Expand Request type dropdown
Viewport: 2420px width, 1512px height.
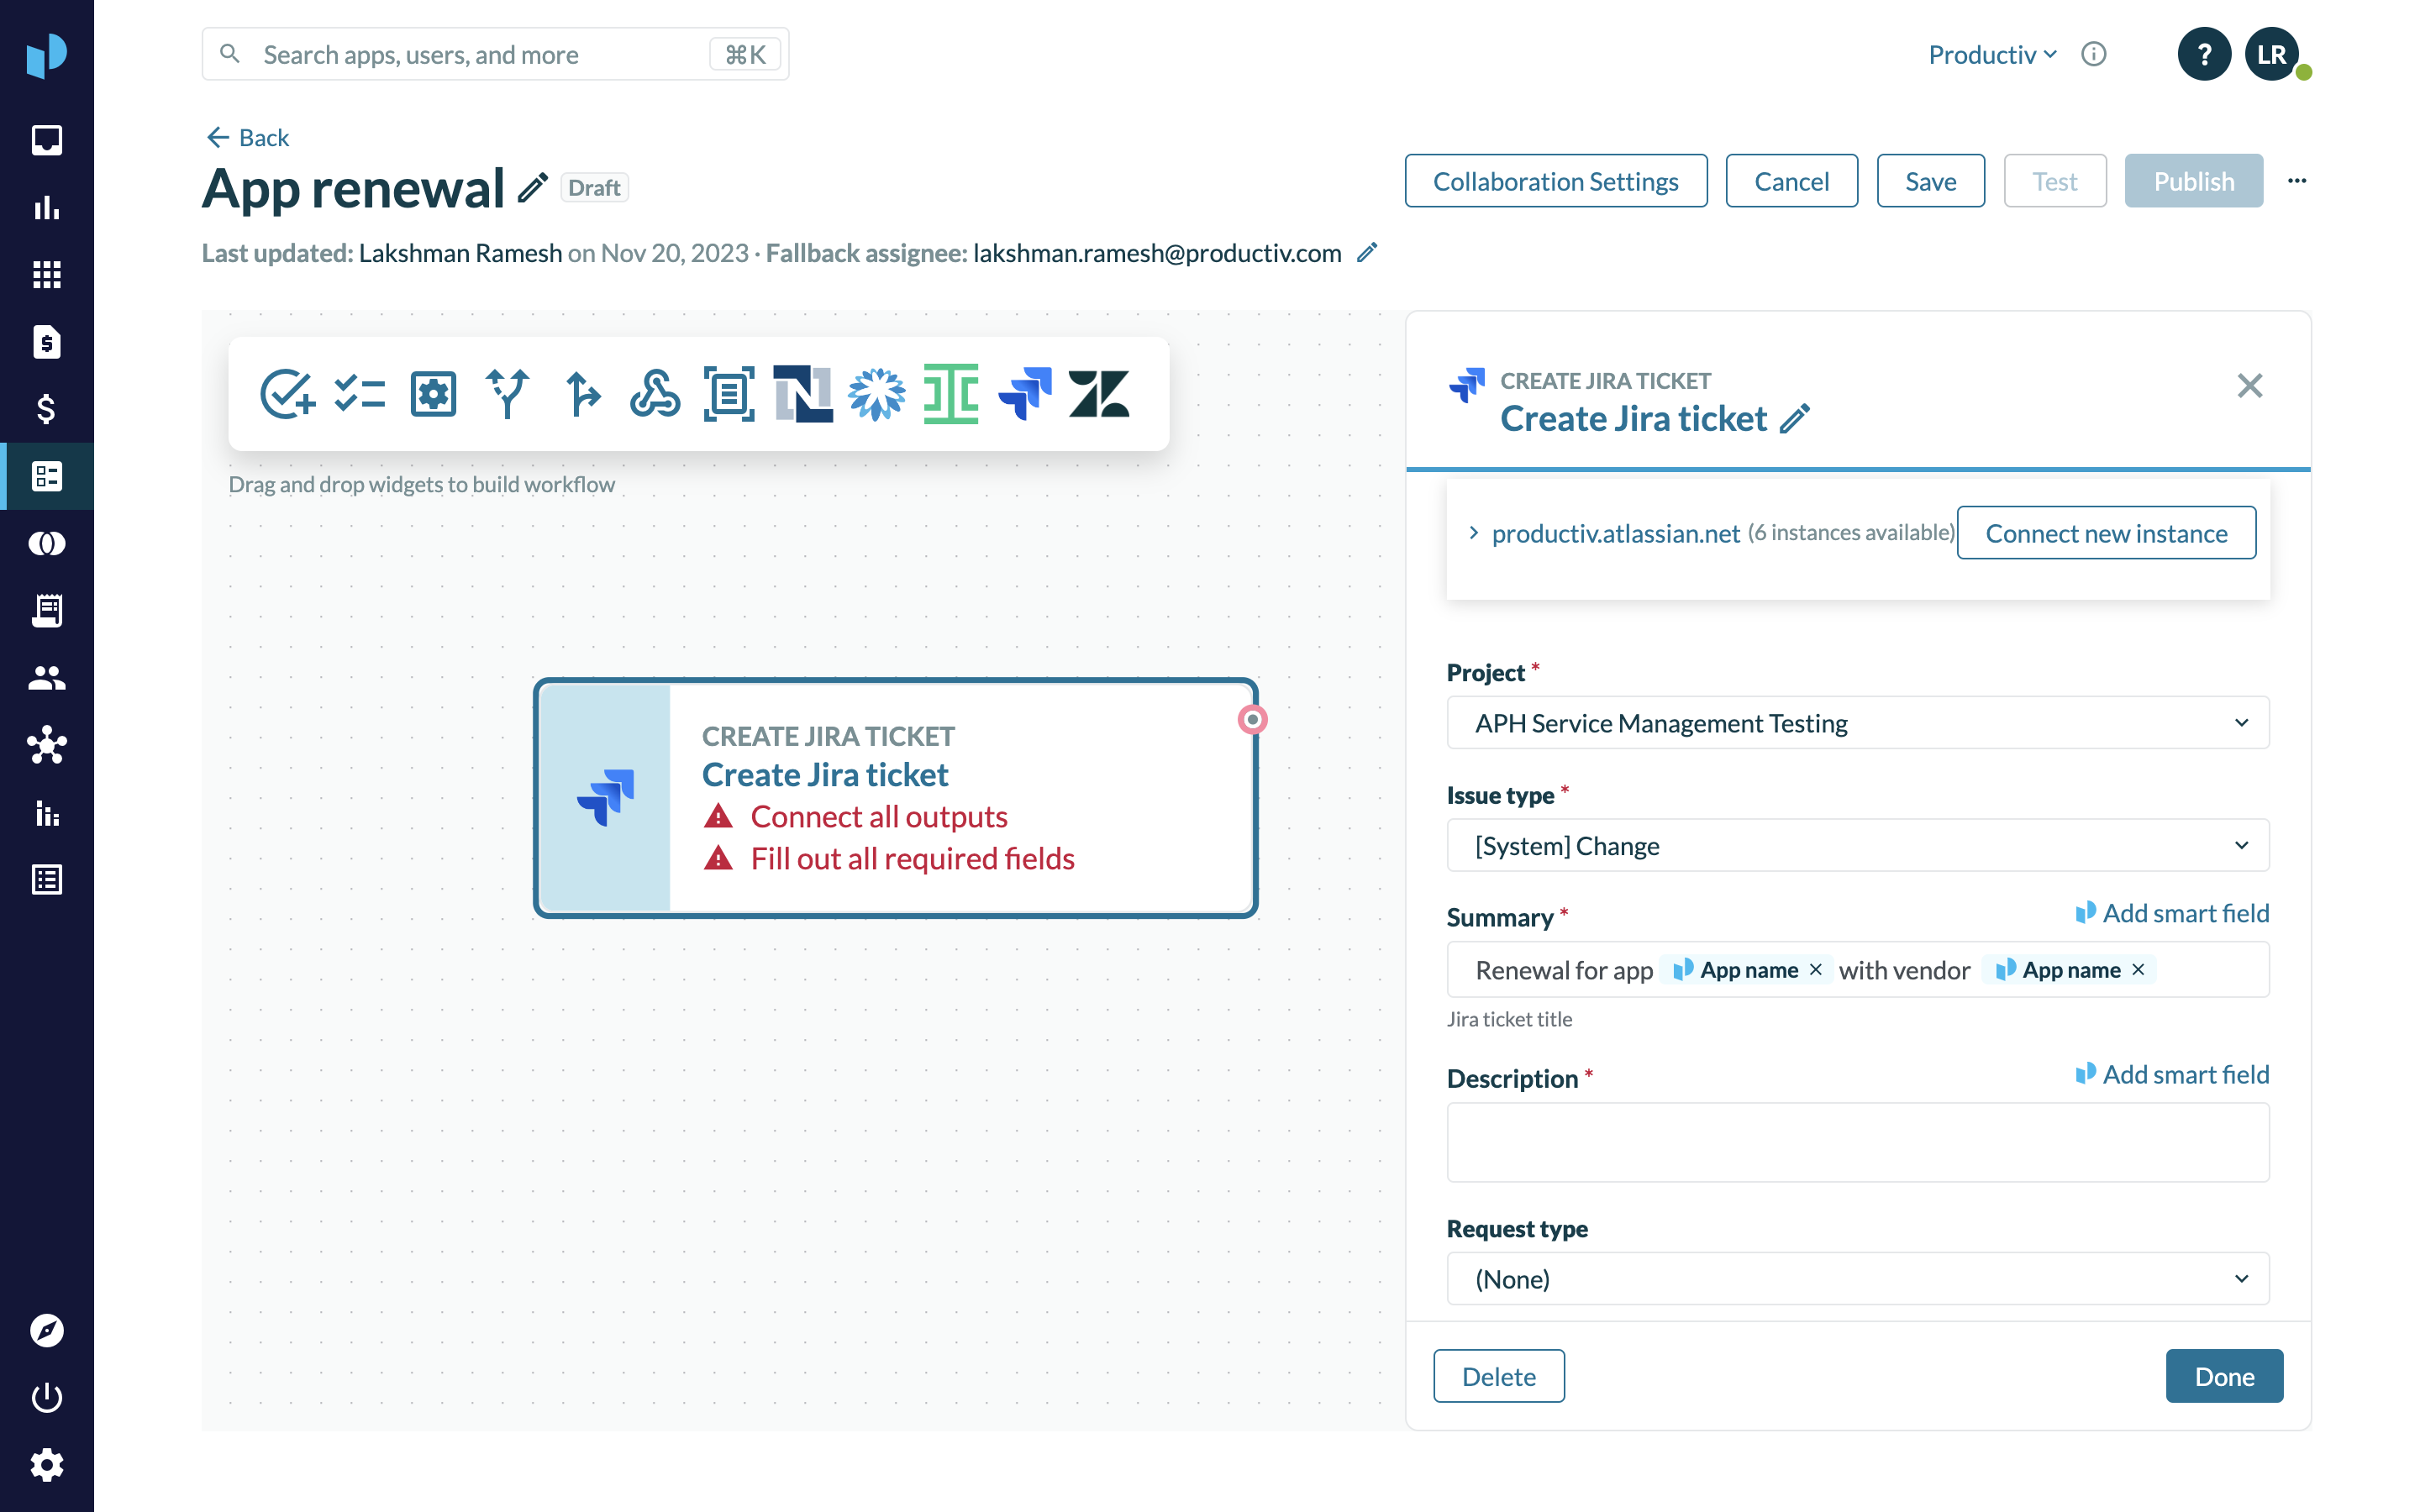(1857, 1279)
